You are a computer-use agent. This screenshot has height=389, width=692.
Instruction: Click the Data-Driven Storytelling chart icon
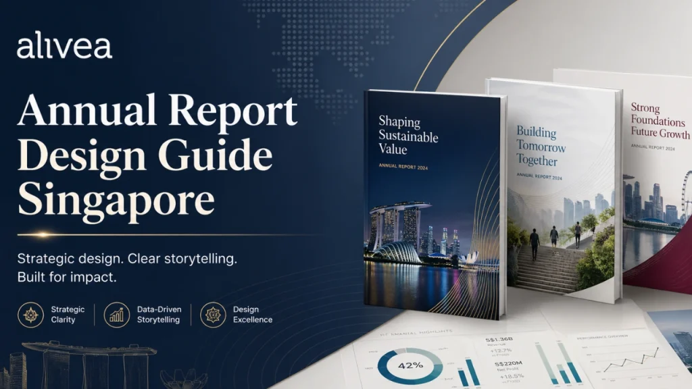[116, 315]
